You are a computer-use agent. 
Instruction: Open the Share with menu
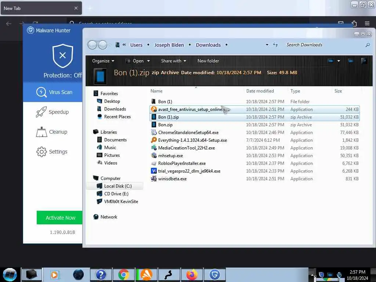coord(174,61)
